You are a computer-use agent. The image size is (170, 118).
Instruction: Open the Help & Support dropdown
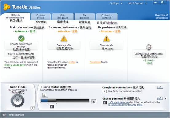[x=137, y=3]
